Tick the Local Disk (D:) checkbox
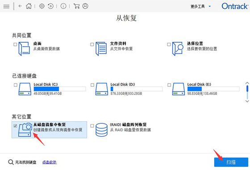The height and width of the screenshot is (170, 250). (x=92, y=85)
